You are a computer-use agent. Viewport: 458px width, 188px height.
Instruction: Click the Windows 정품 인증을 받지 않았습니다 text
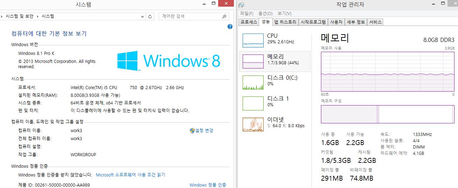coord(55,175)
